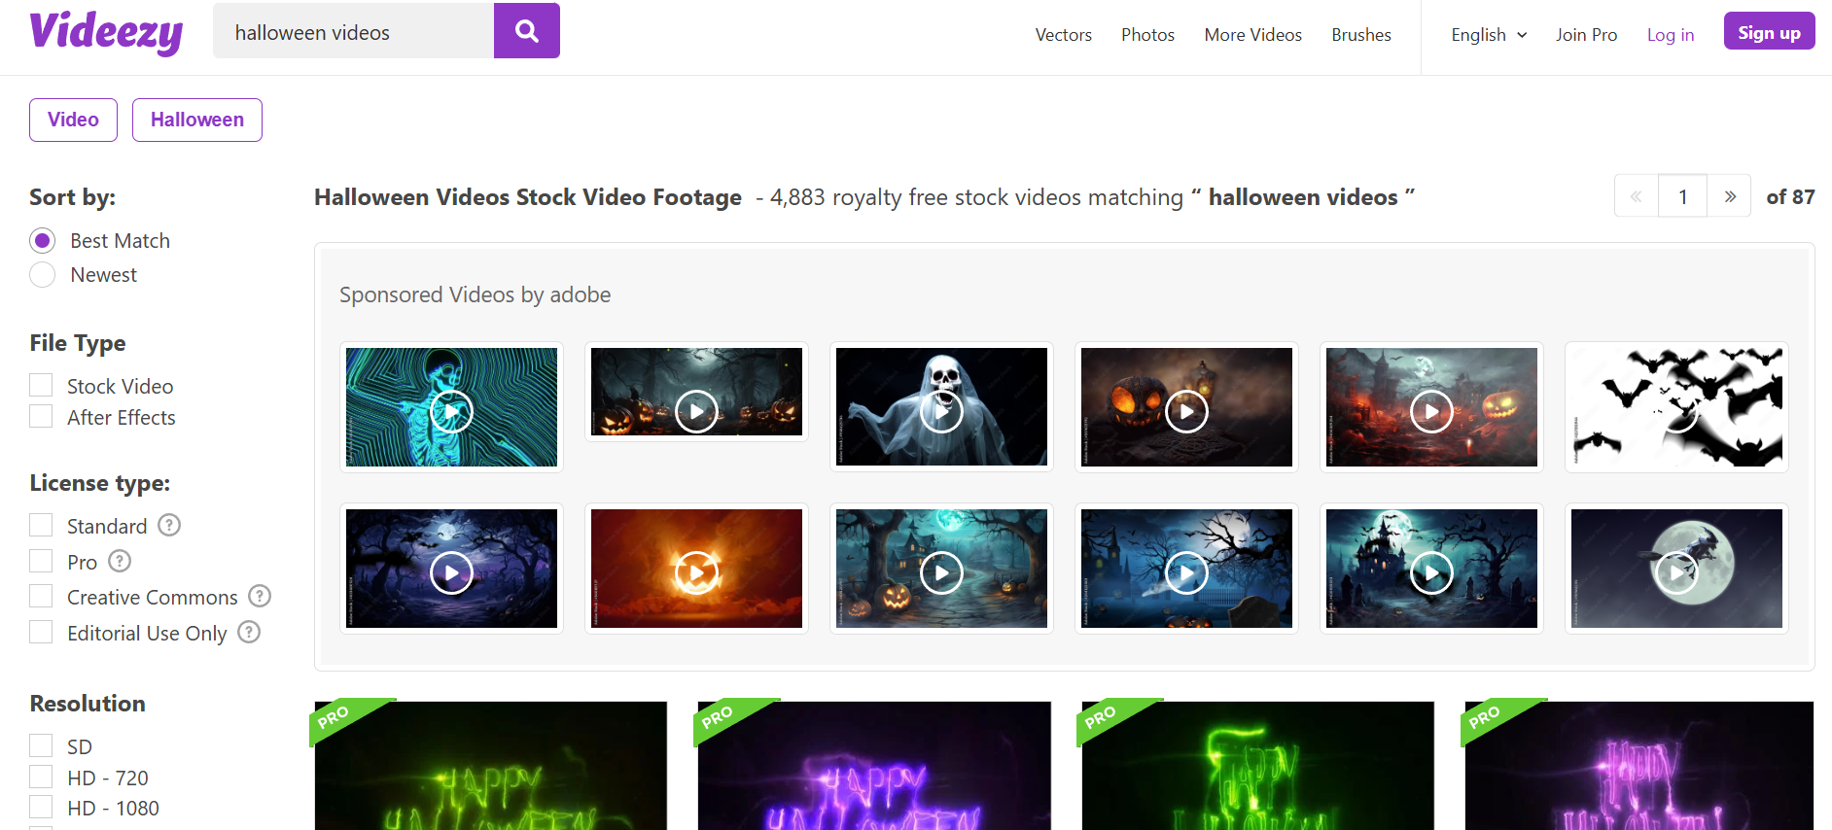Image resolution: width=1832 pixels, height=830 pixels.
Task: Click the halloween videos search field
Action: pyautogui.click(x=353, y=32)
